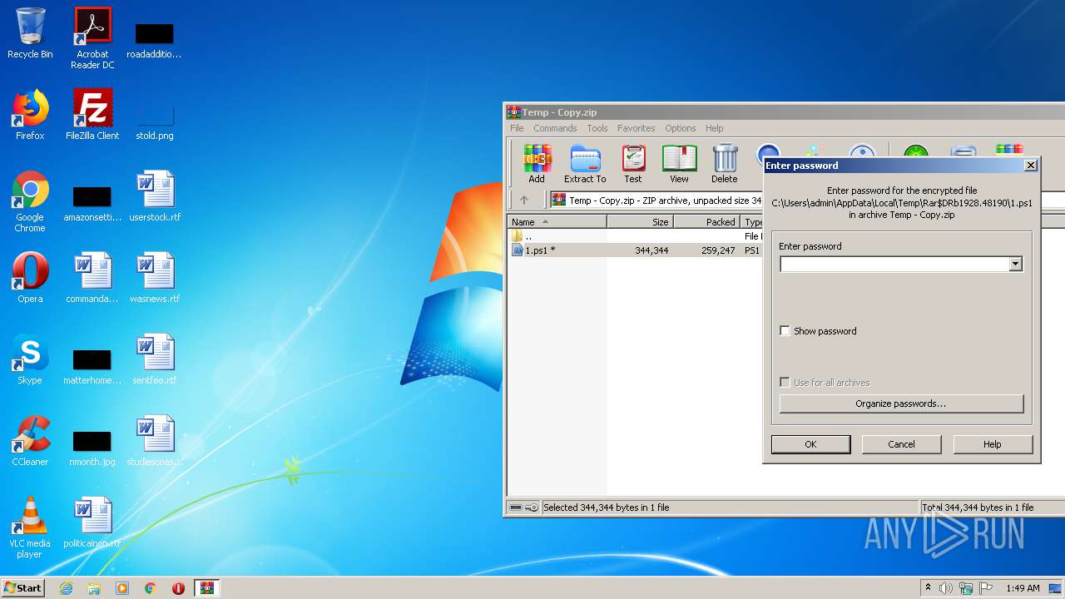The image size is (1065, 599).
Task: Enable the Show password checkbox
Action: point(785,331)
